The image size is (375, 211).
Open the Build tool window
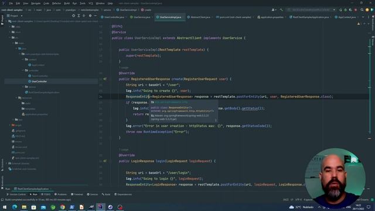[106, 194]
